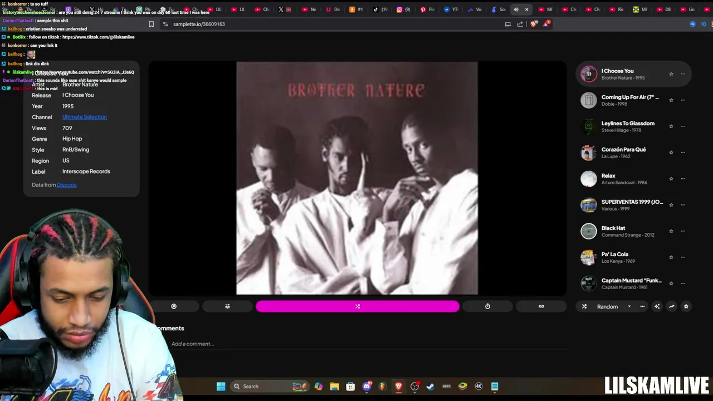Open File Explorer from taskbar
The height and width of the screenshot is (401, 713).
(334, 387)
